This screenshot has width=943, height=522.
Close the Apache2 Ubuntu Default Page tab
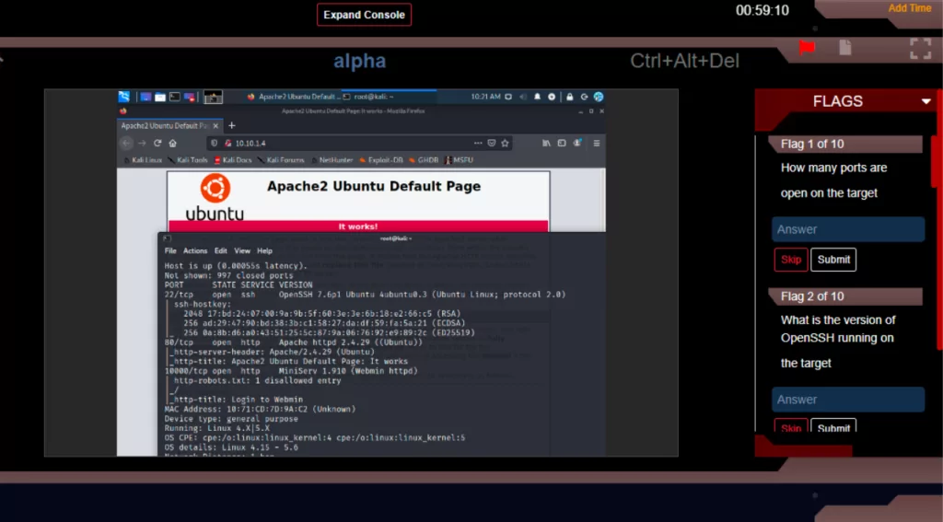pyautogui.click(x=215, y=126)
